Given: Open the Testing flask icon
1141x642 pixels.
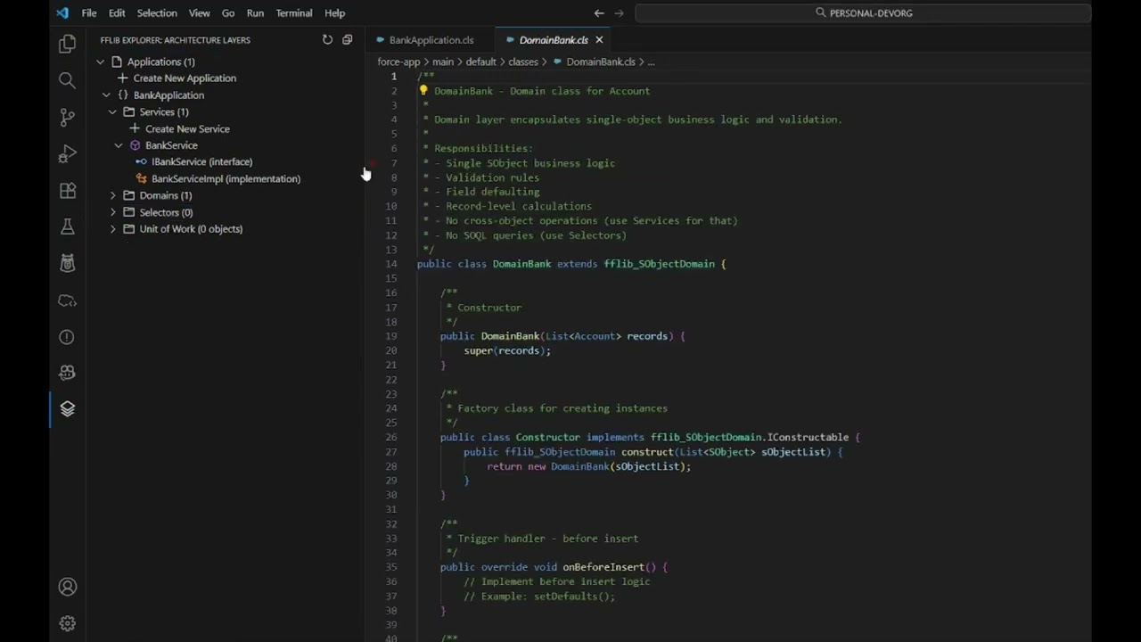Looking at the screenshot, I should tap(67, 227).
